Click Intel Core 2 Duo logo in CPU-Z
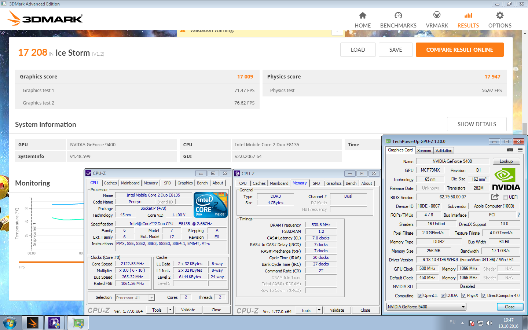Viewport: 528px width, 330px height. click(210, 205)
